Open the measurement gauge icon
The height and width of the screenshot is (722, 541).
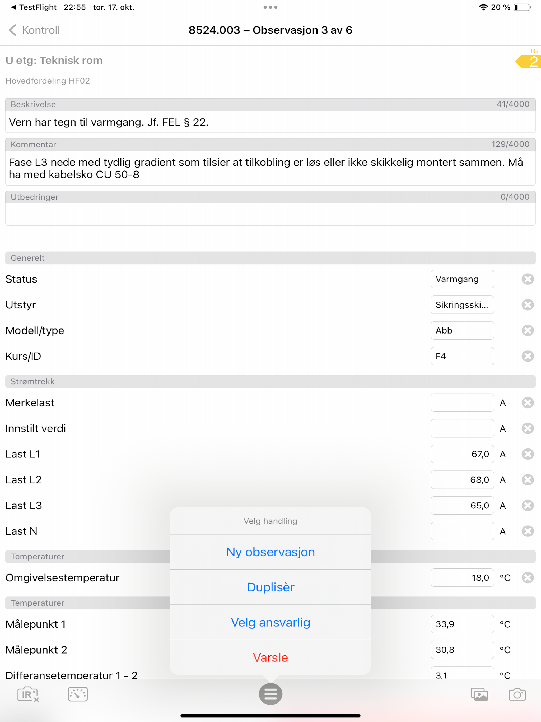click(x=78, y=694)
